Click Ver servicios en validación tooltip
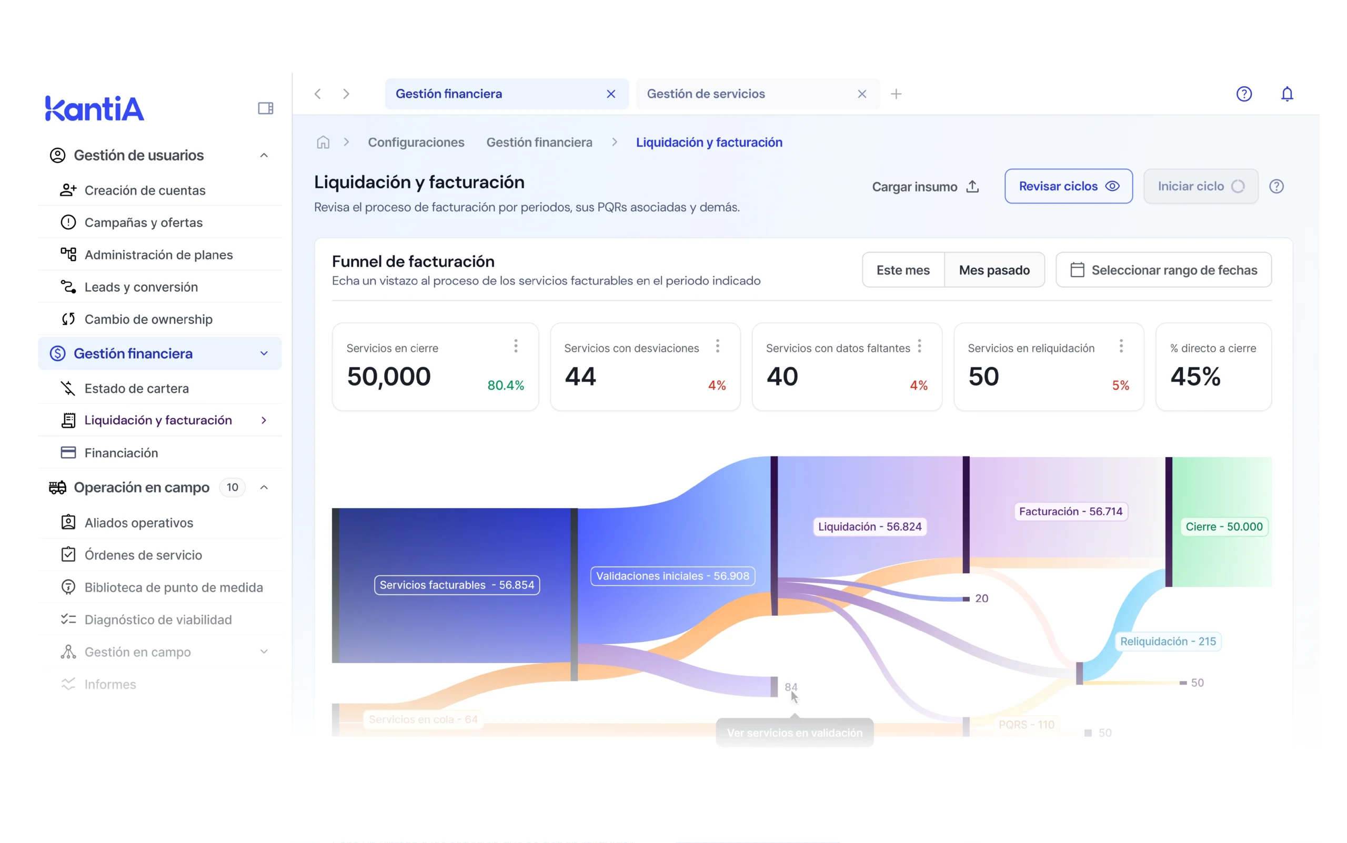The image size is (1347, 843). point(794,732)
